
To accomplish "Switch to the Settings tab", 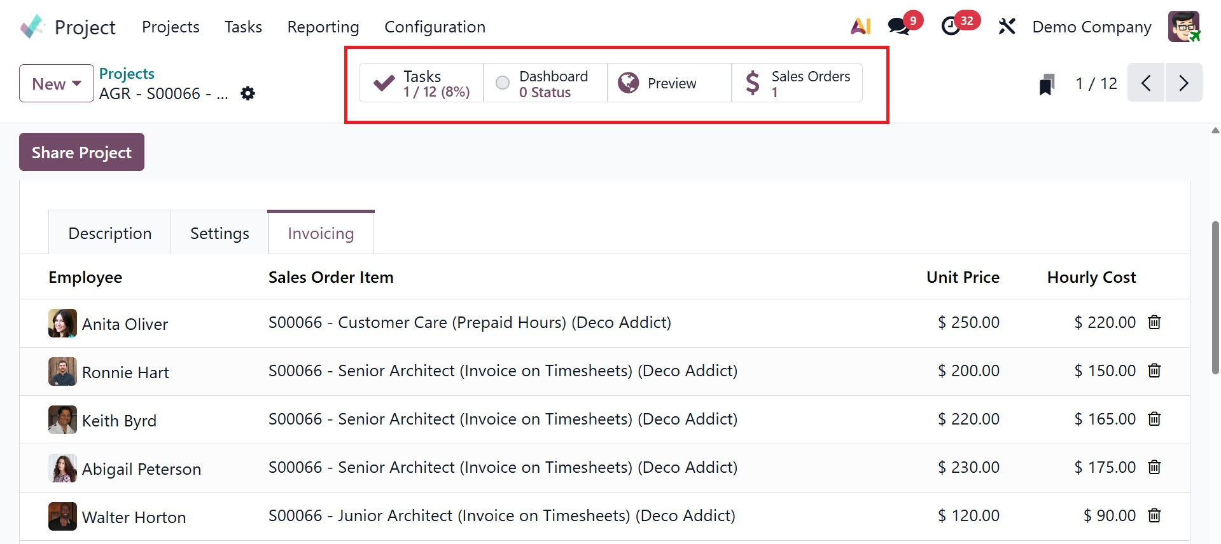I will (x=220, y=233).
